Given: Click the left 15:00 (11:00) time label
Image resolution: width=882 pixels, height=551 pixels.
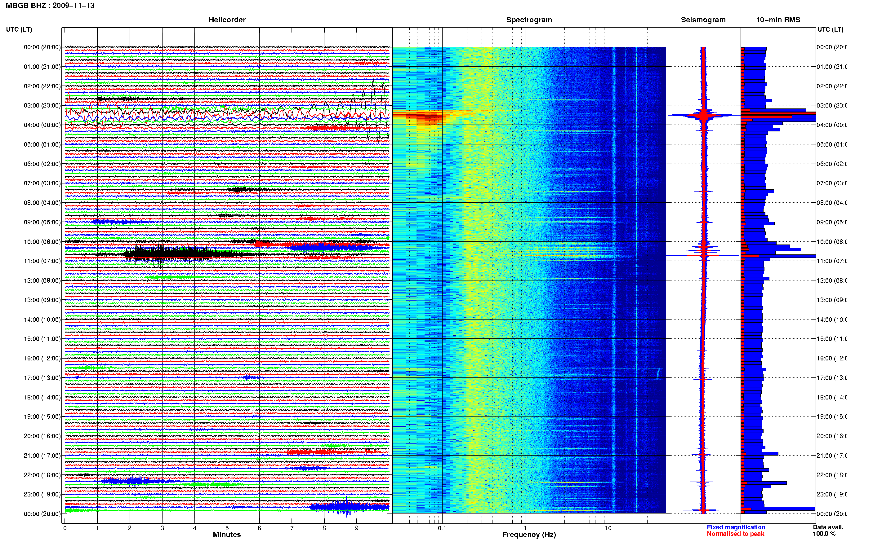Looking at the screenshot, I should (x=42, y=338).
